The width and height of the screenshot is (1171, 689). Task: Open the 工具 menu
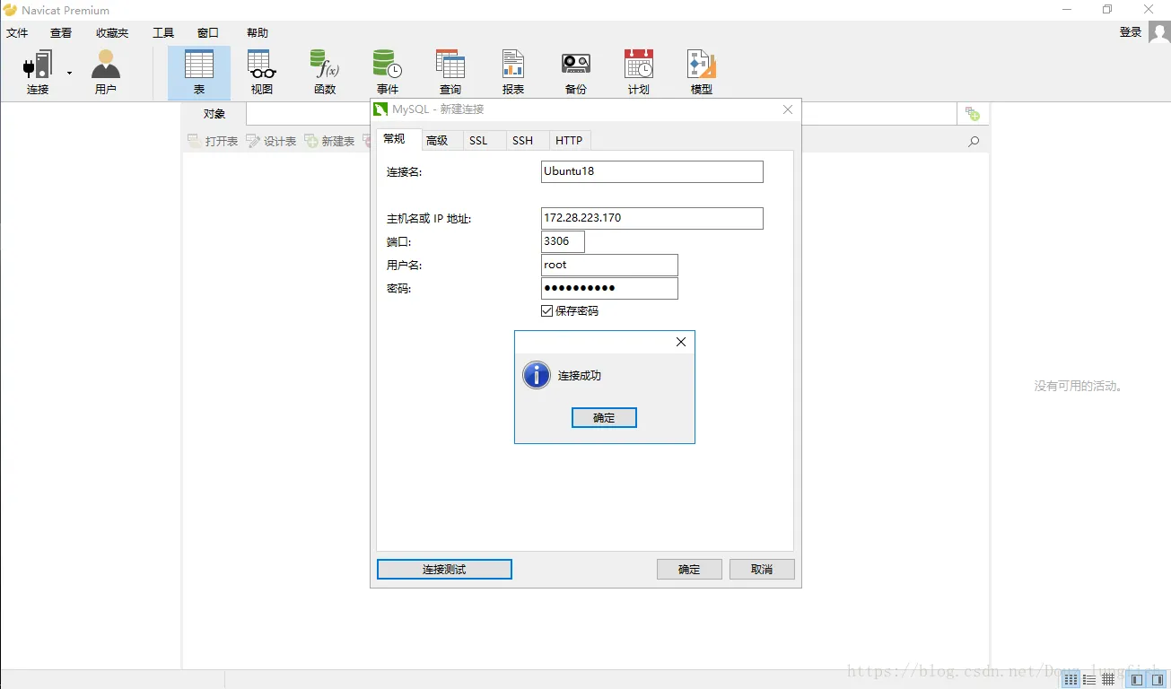point(163,32)
